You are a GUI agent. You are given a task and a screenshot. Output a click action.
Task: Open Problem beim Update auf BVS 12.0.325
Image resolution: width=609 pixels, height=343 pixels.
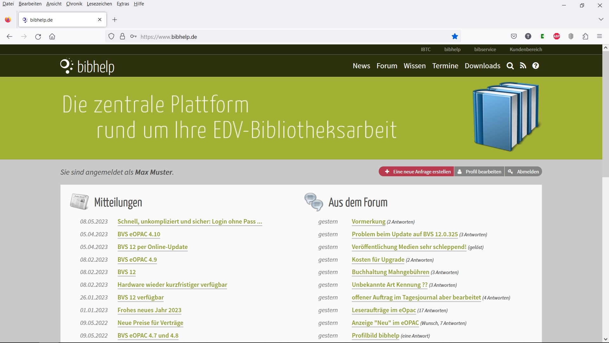[x=405, y=234]
